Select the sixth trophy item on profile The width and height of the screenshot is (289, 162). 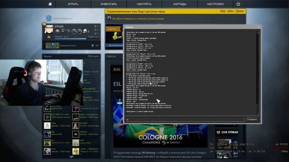[x=85, y=31]
